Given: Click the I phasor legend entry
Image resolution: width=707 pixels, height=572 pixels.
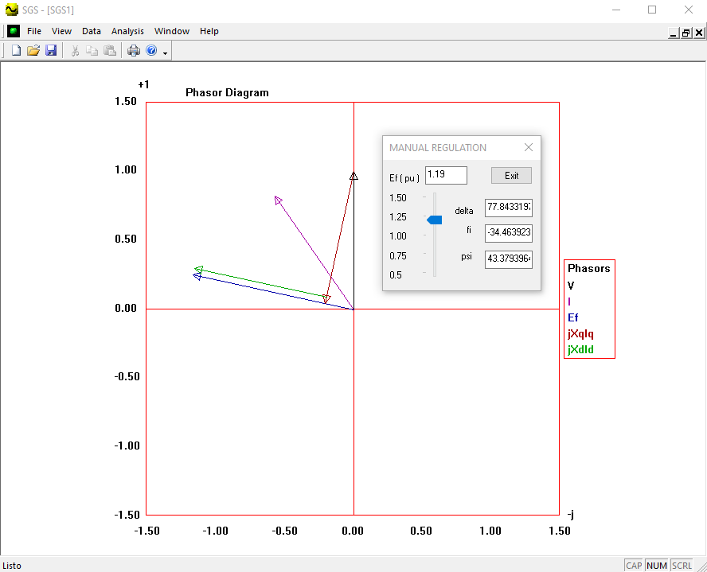Looking at the screenshot, I should [x=569, y=302].
